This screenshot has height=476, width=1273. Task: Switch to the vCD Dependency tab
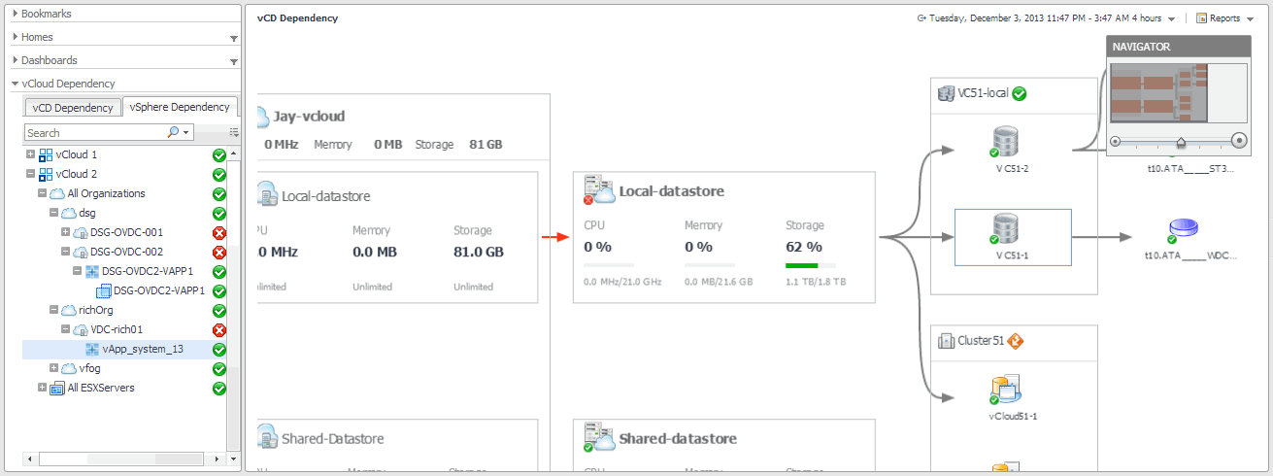(72, 108)
